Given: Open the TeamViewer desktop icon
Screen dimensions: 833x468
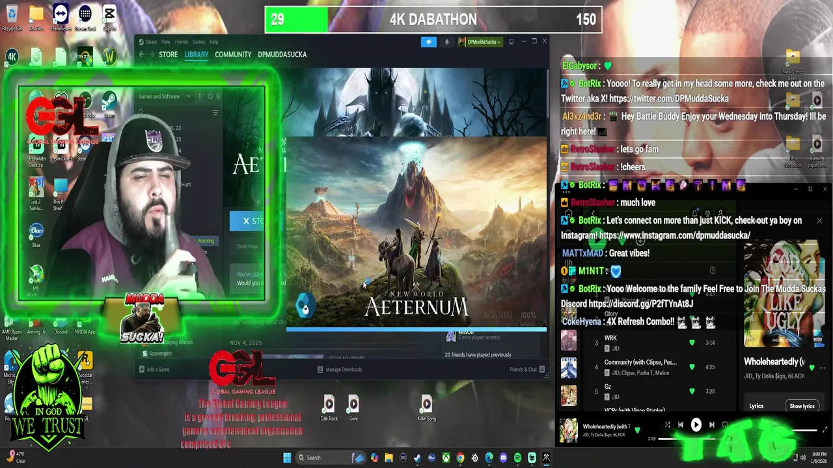Looking at the screenshot, I should tap(61, 18).
